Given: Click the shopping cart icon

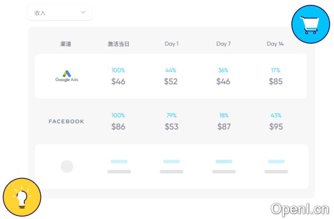Looking at the screenshot, I should click(310, 24).
